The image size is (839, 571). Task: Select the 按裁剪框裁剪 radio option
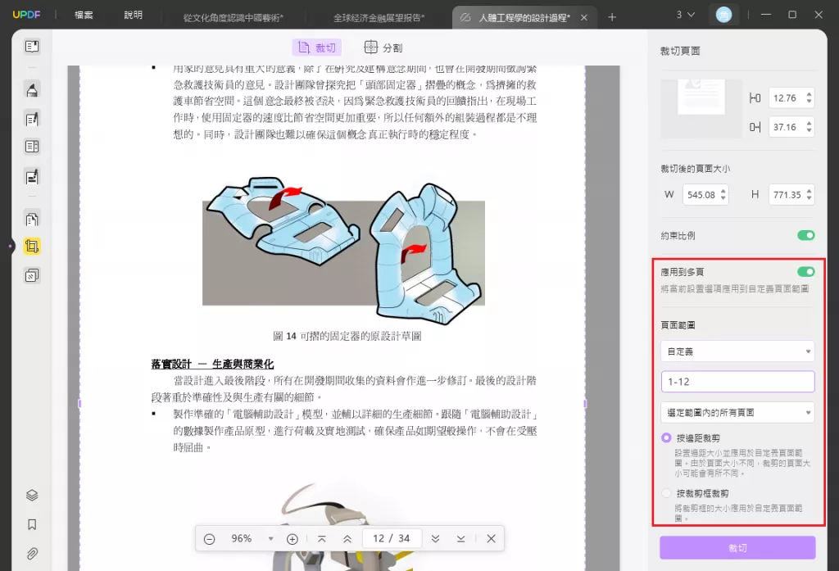pos(667,492)
